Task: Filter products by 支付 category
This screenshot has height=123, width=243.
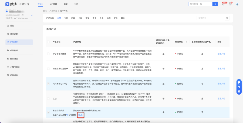Action: [66, 18]
